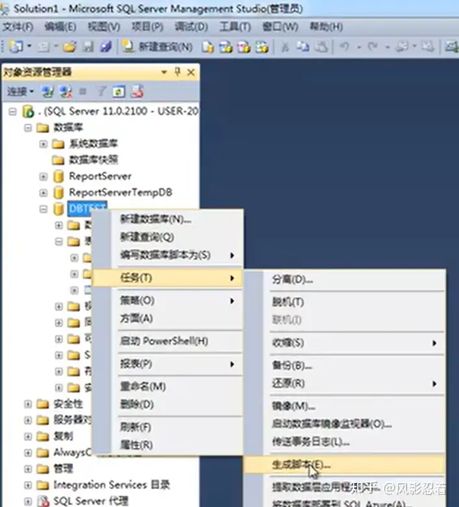Screen dimensions: 459x507
Task: Close the 对象资源管理器 panel
Action: point(191,73)
